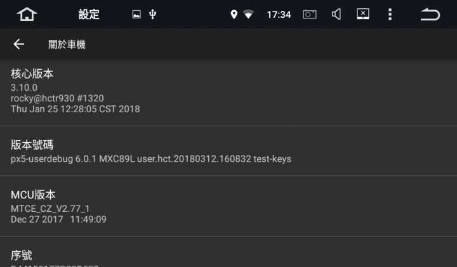
Task: Tap the screen-off monitor icon
Action: (x=363, y=14)
